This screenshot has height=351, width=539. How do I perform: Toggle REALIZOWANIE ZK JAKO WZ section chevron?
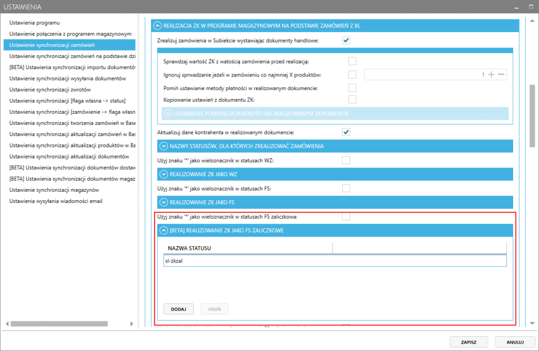pyautogui.click(x=162, y=173)
